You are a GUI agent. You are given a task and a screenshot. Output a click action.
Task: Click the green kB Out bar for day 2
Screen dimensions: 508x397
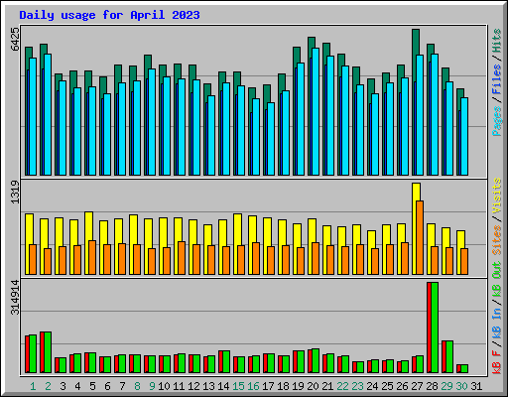[48, 352]
